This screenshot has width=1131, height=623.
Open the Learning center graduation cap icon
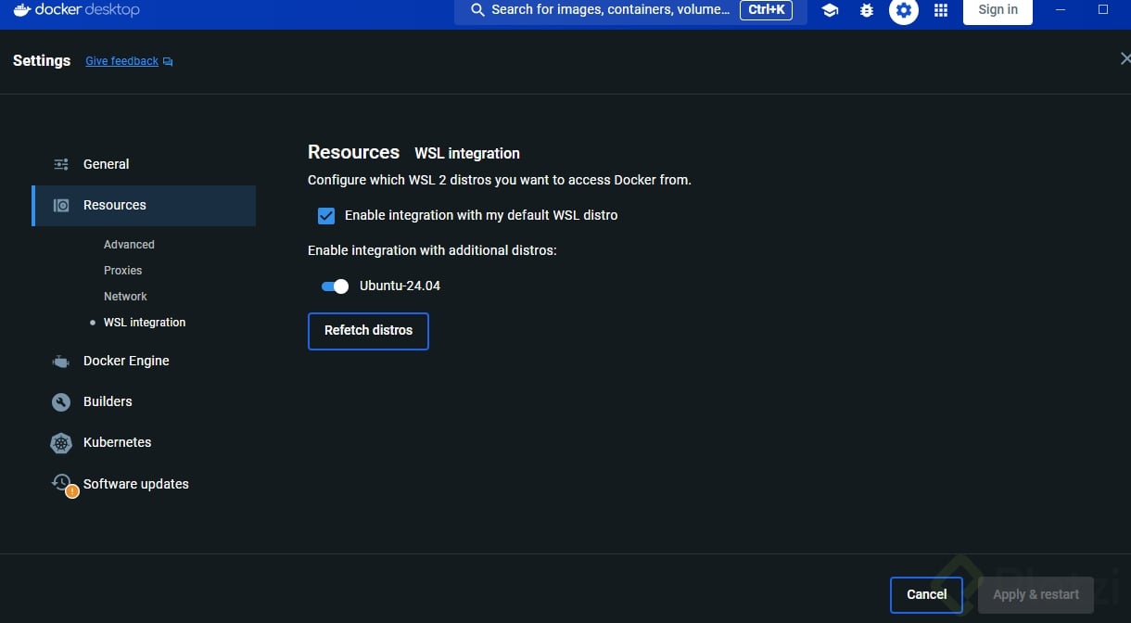(x=830, y=10)
